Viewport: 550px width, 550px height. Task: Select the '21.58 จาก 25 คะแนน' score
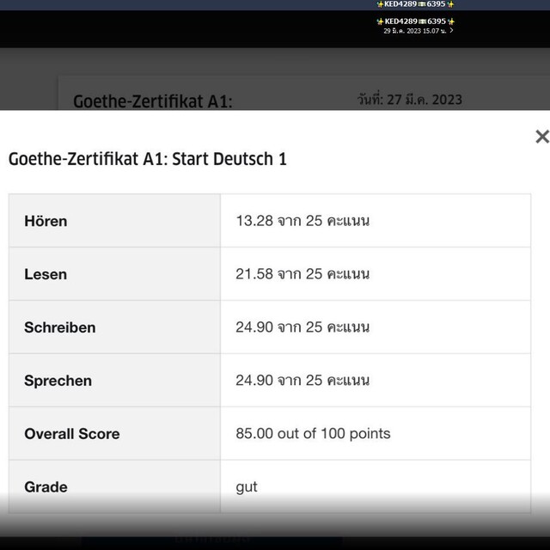pyautogui.click(x=302, y=274)
